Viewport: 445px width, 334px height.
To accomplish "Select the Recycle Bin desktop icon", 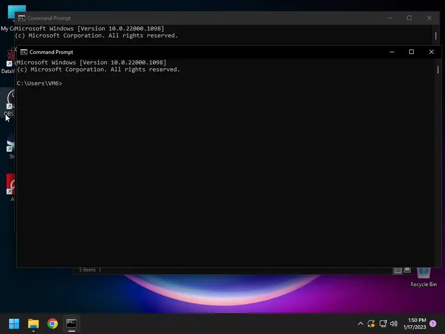I will tap(423, 277).
